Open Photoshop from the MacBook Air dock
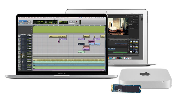The height and width of the screenshot is (103, 177). coord(120,58)
